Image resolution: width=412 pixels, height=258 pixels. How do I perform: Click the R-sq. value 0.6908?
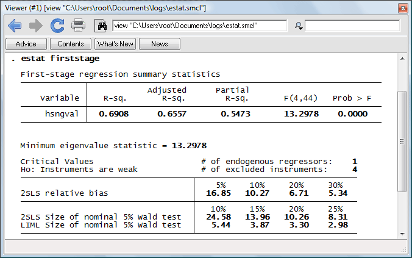point(114,114)
